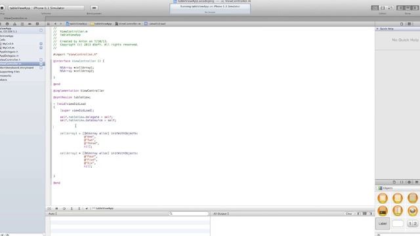Click the Stop button in toolbar
The height and width of the screenshot is (236, 420).
[x=2, y=8]
